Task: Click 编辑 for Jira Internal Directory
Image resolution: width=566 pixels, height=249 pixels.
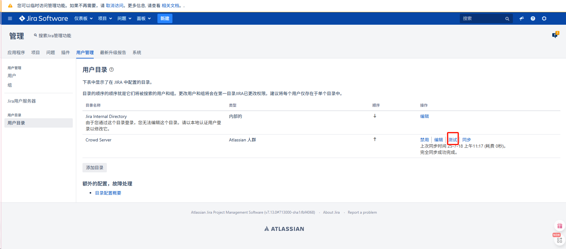Action: click(424, 116)
